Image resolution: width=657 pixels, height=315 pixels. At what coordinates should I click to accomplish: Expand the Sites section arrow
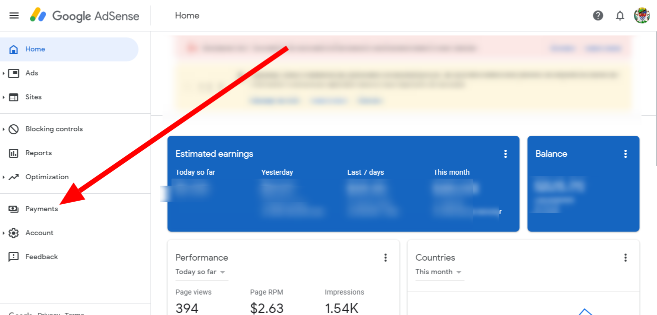3,97
